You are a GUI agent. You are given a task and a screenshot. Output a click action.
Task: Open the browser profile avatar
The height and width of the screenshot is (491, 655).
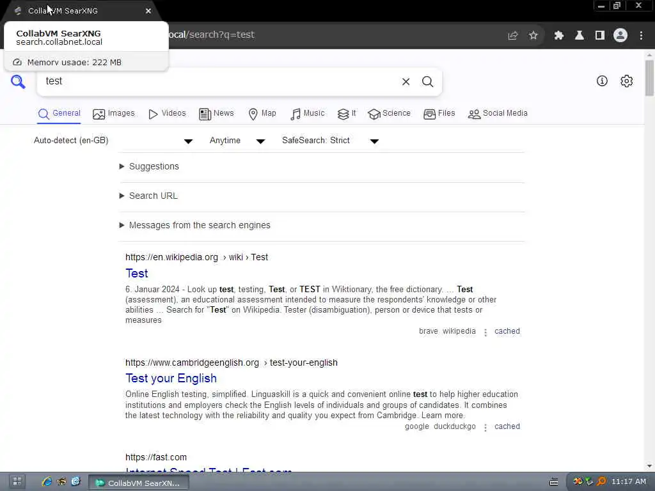point(620,36)
